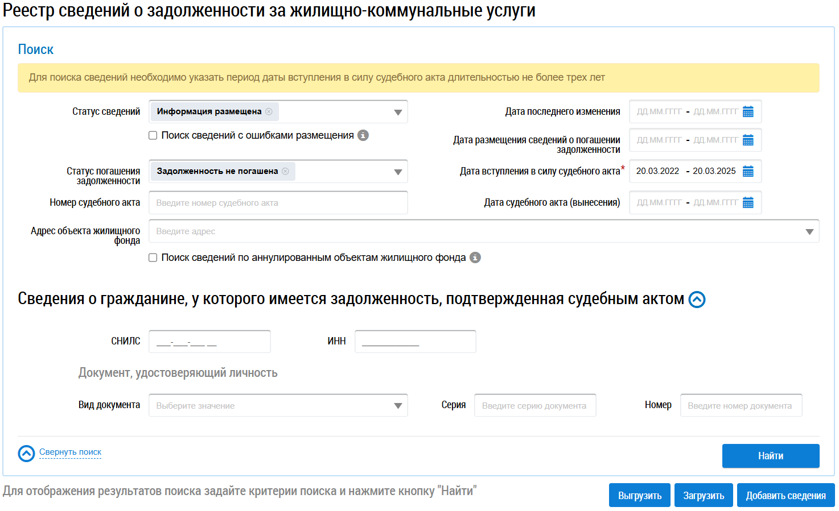The width and height of the screenshot is (839, 511).
Task: Open the Адрес объекта жилищного фонда dropdown
Action: pyautogui.click(x=809, y=232)
